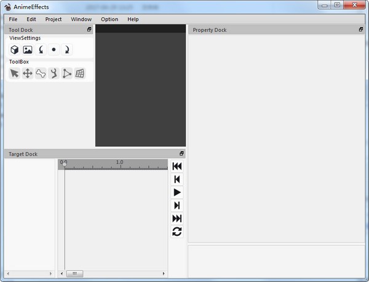Viewport: 369px width, 282px height.
Task: Choose the bone creation tool
Action: click(41, 74)
